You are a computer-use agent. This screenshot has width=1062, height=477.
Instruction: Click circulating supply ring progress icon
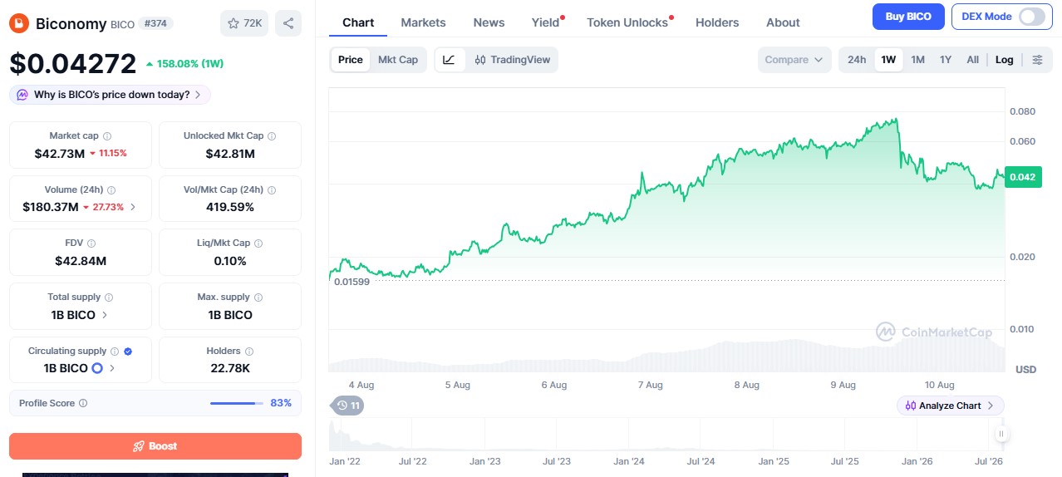97,368
